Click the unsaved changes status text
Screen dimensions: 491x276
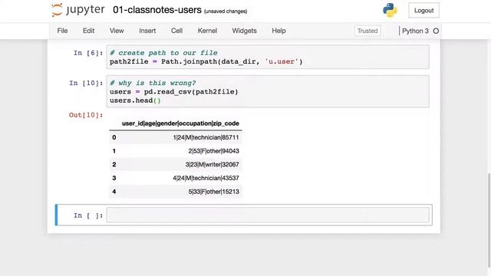pos(226,11)
